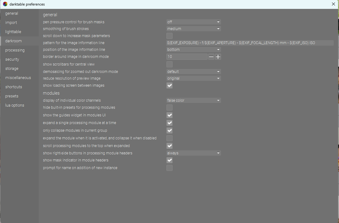Toggle only collapse modules in current group
This screenshot has width=339, height=223.
pos(169,130)
